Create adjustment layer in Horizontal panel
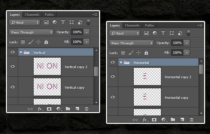 pyautogui.click(x=164, y=120)
